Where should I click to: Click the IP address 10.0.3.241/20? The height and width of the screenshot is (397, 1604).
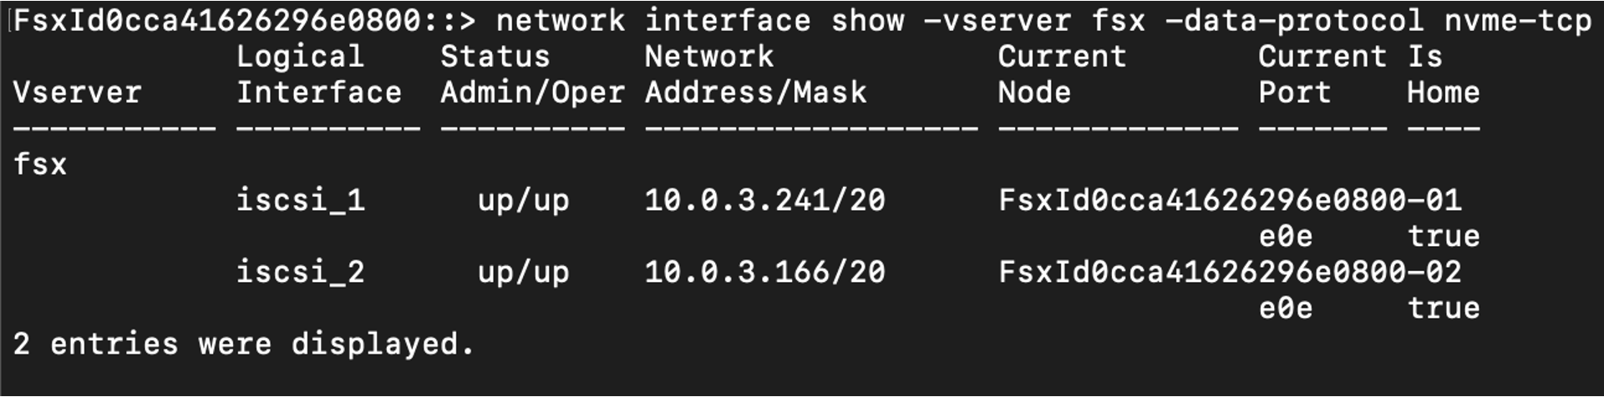pyautogui.click(x=764, y=200)
